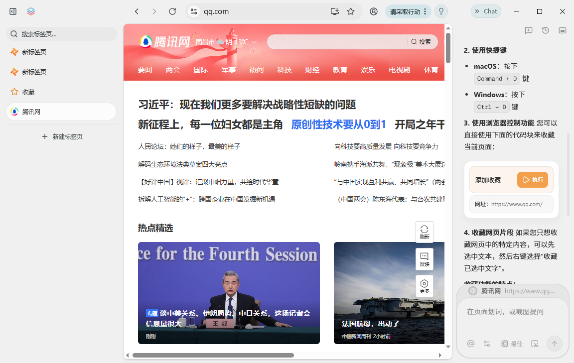Start a new chat in the chat panel
This screenshot has width=574, height=363.
pyautogui.click(x=529, y=30)
